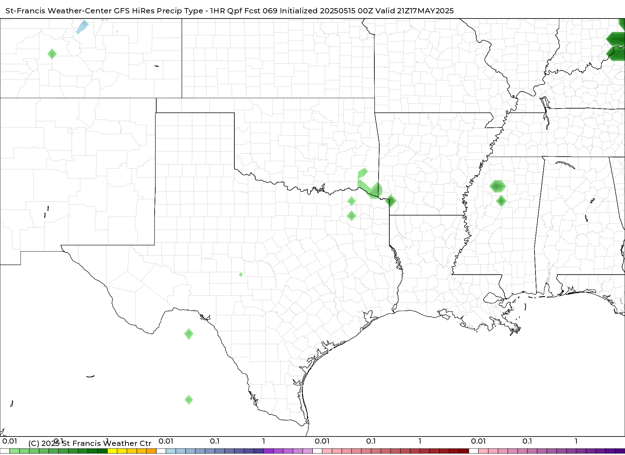The height and width of the screenshot is (455, 625).
Task: Click 'Valid 21Z17MAY2025' in the header
Action: coord(414,11)
